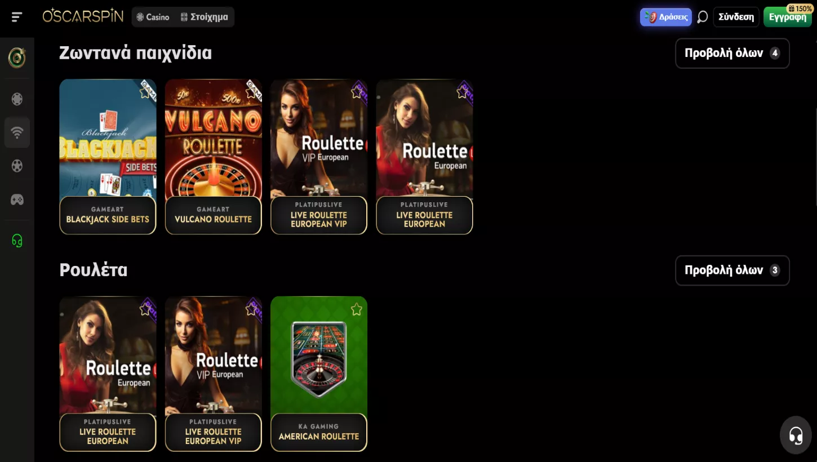Select the live wifi-signal sidebar icon

pyautogui.click(x=17, y=132)
